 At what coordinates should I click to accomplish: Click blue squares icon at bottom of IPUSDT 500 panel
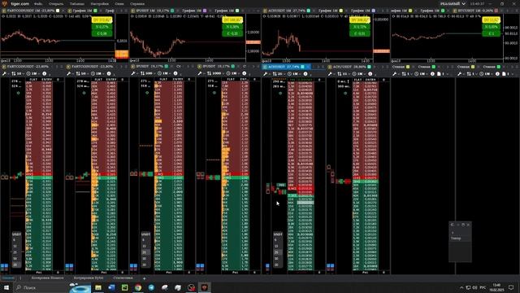pyautogui.click(x=133, y=266)
